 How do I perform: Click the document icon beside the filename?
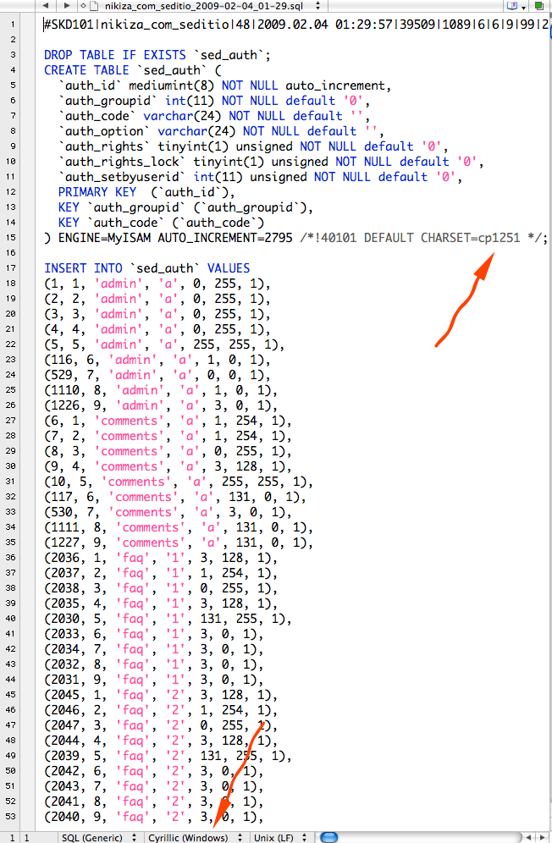[94, 5]
